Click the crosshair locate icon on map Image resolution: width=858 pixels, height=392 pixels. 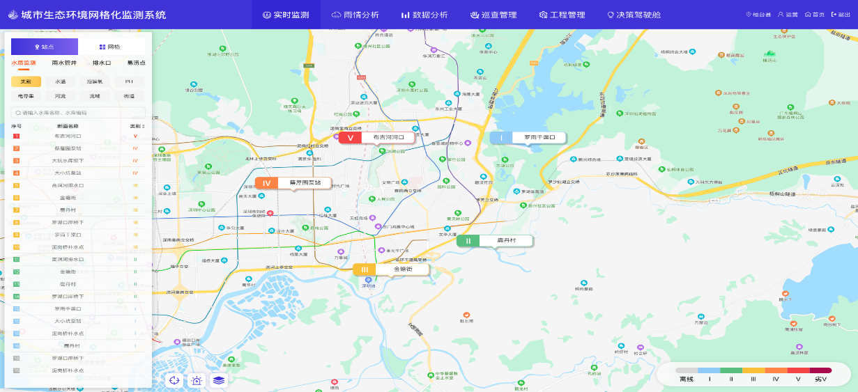pos(174,380)
